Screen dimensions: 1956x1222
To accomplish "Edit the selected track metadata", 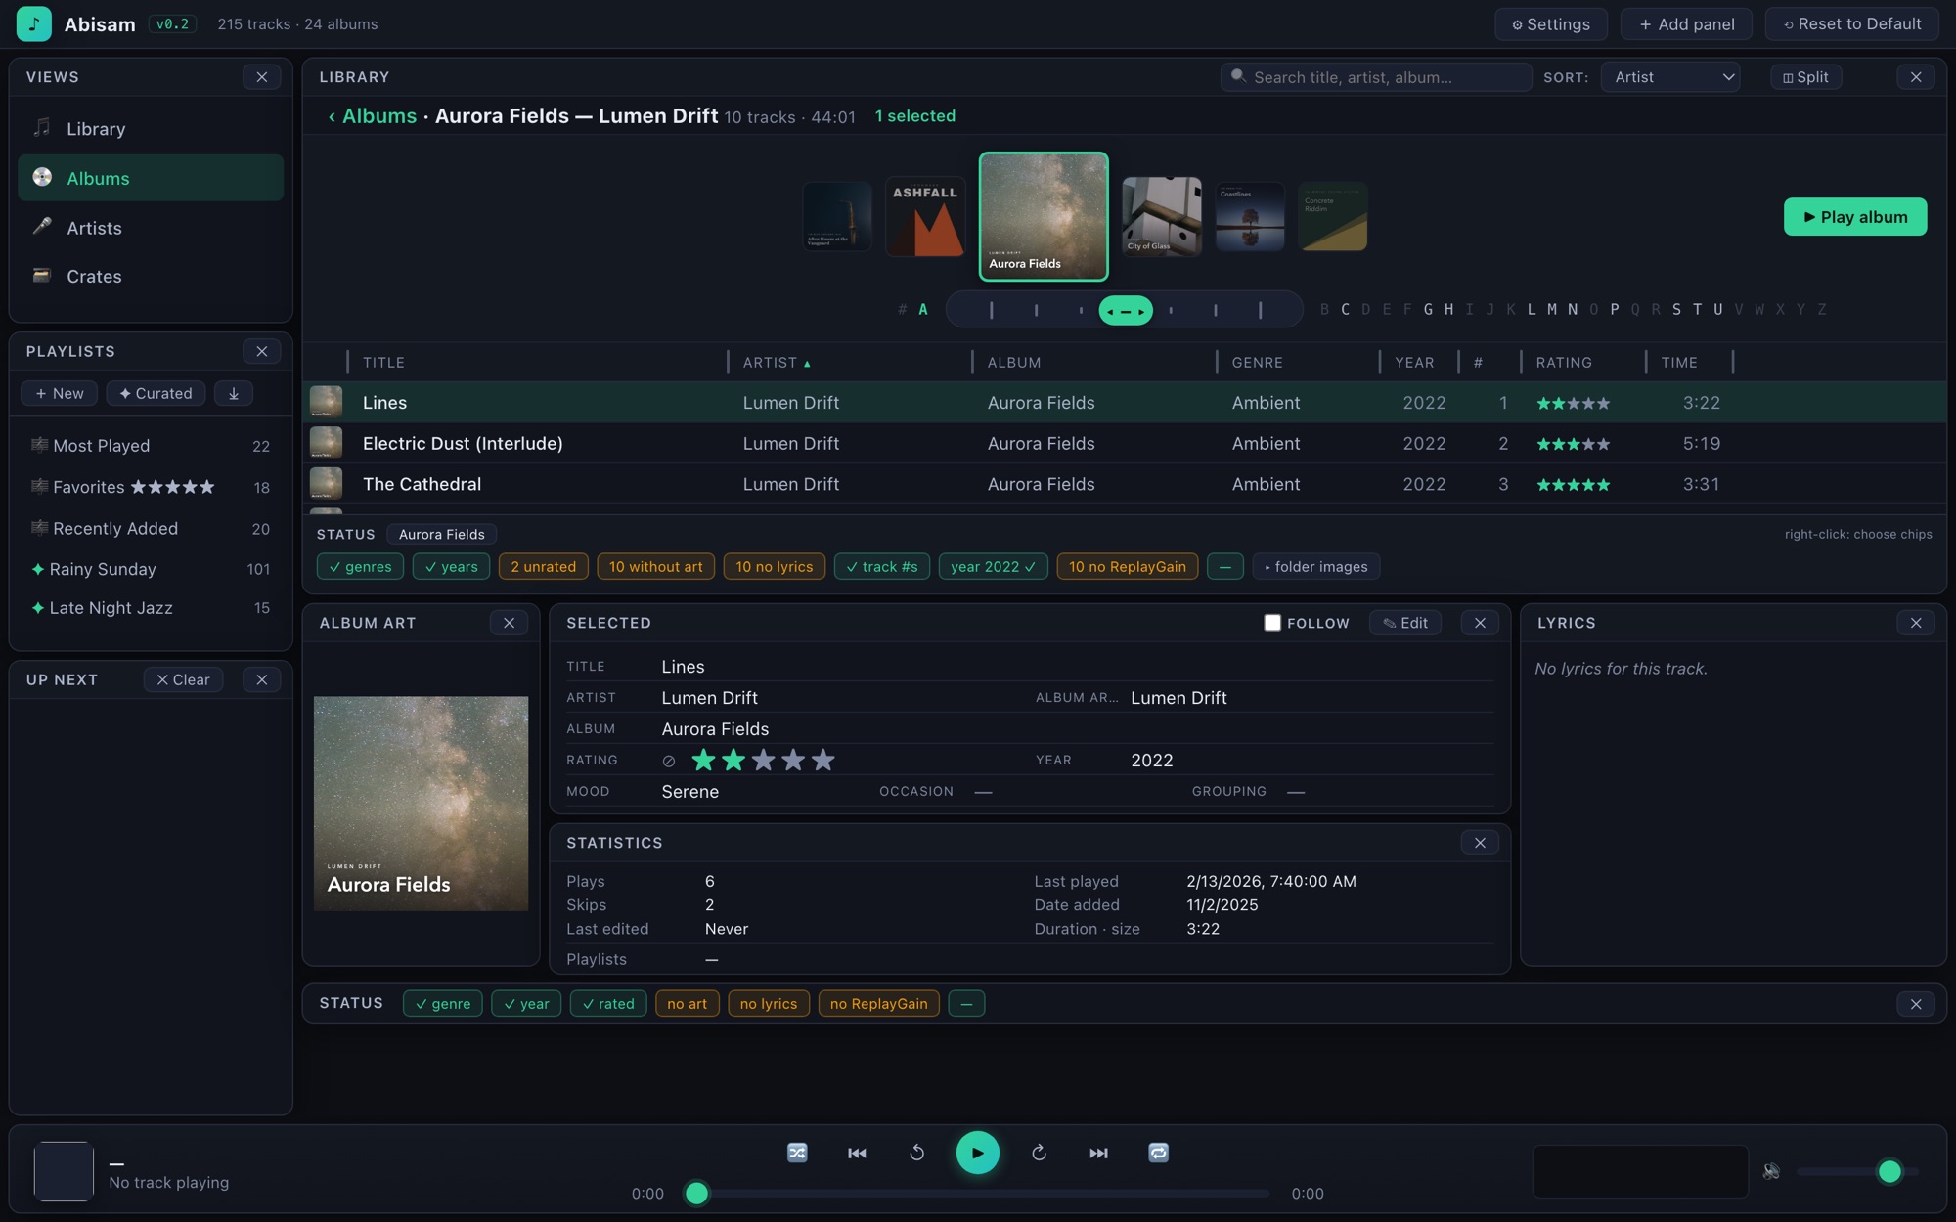I will (x=1404, y=623).
